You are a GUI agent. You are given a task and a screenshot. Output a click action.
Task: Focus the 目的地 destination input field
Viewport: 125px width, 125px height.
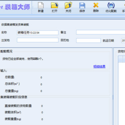(x=89, y=41)
